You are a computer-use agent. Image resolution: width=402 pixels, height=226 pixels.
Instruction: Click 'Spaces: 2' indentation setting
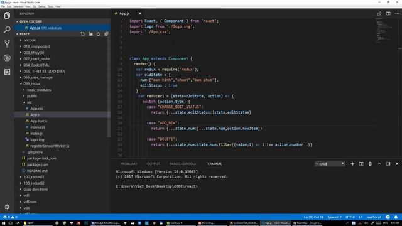(335, 217)
